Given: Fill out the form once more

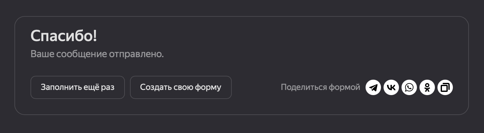Looking at the screenshot, I should [x=77, y=87].
